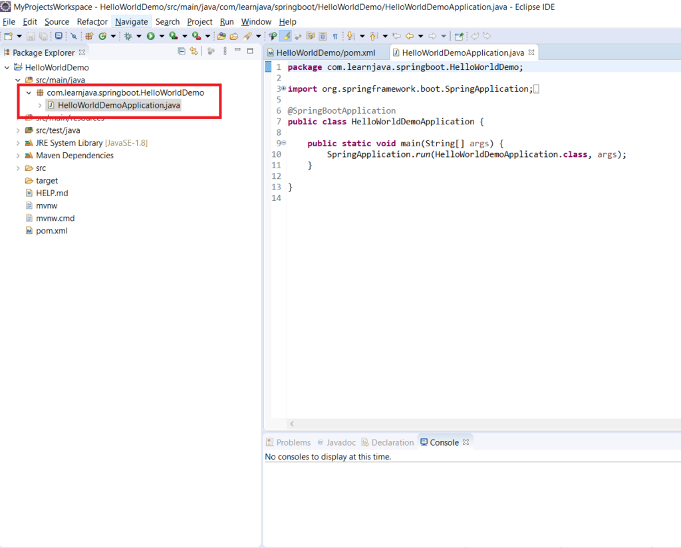
Task: Click the Next Annotation down-arrow icon
Action: click(x=351, y=36)
